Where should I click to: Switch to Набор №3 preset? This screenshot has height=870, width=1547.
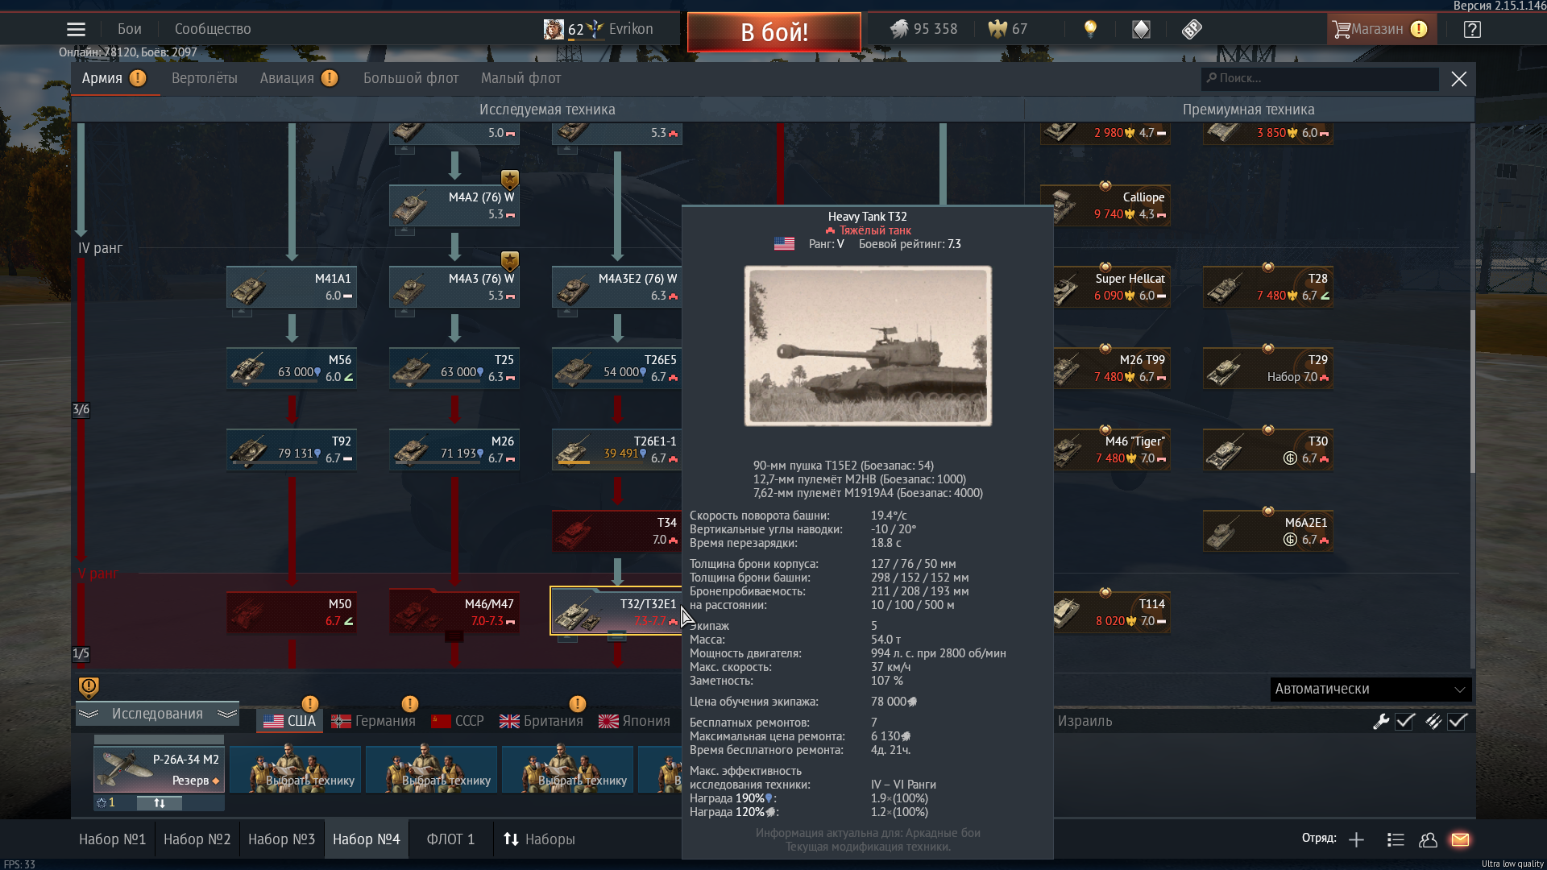(x=281, y=839)
